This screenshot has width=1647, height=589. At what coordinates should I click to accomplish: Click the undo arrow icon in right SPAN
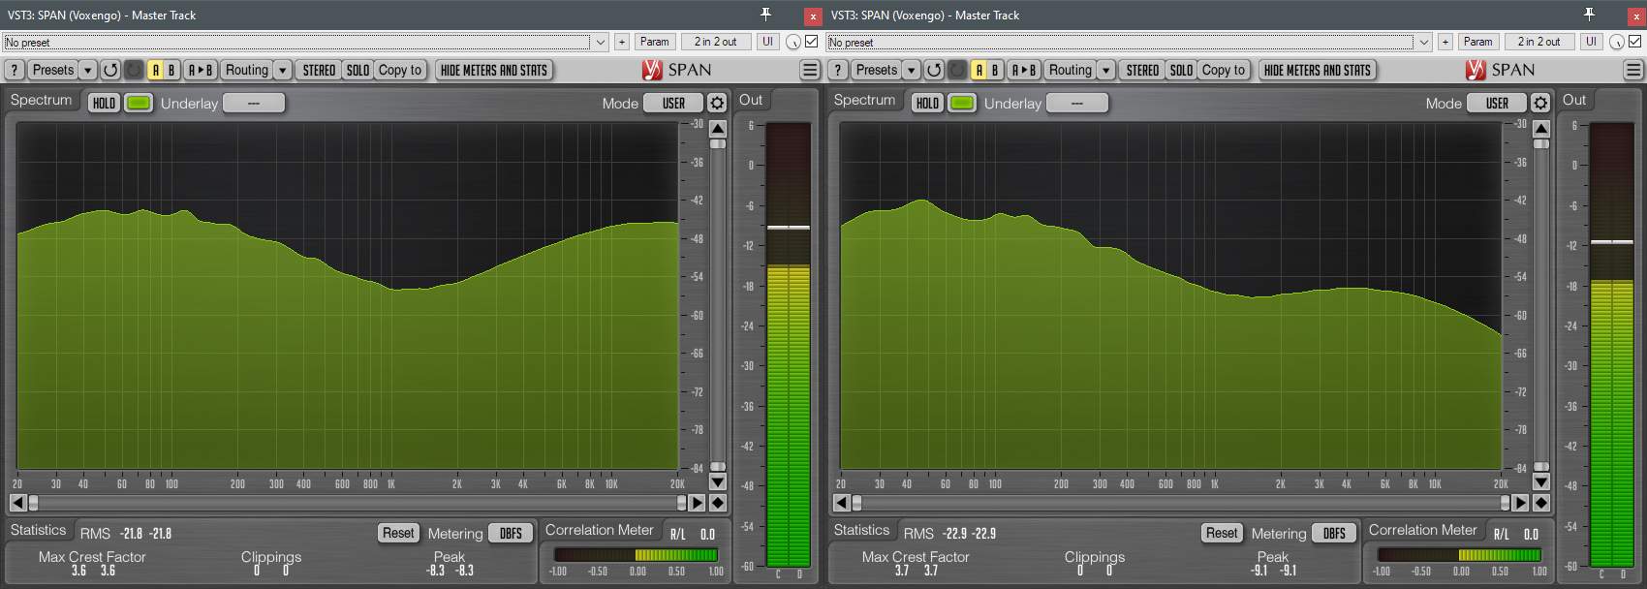coord(934,70)
